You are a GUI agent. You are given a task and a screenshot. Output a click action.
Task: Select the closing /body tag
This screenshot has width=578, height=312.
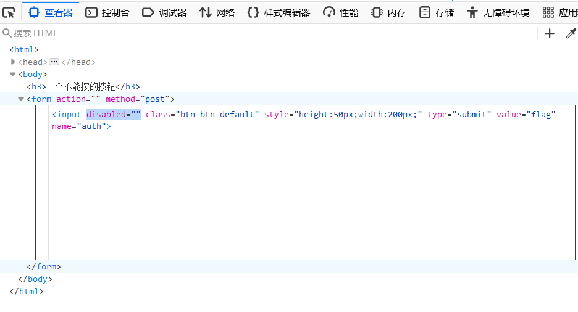pos(35,279)
